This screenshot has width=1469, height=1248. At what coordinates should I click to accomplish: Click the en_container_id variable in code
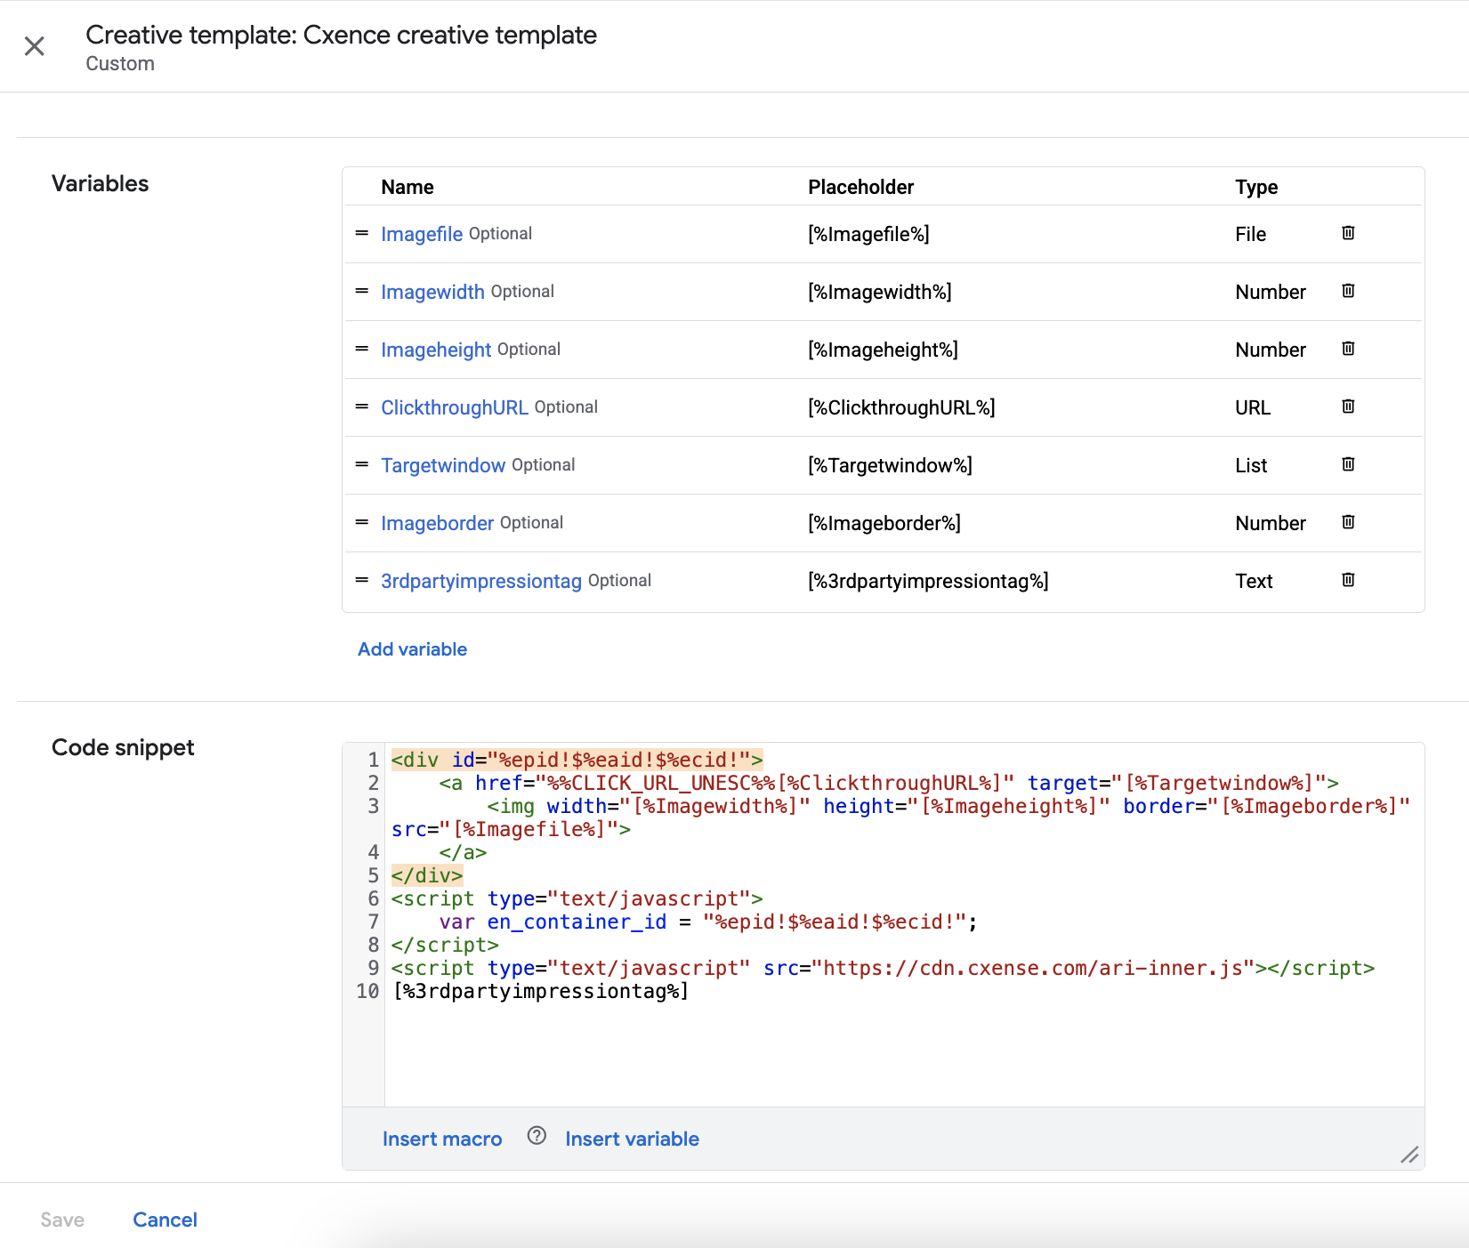tap(577, 922)
